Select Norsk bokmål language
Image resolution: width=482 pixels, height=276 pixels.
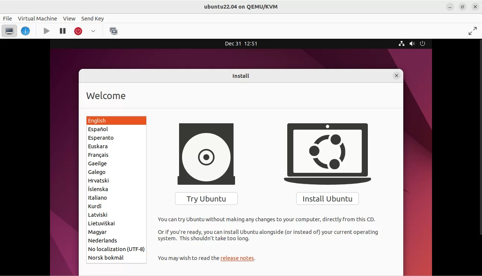click(x=116, y=258)
